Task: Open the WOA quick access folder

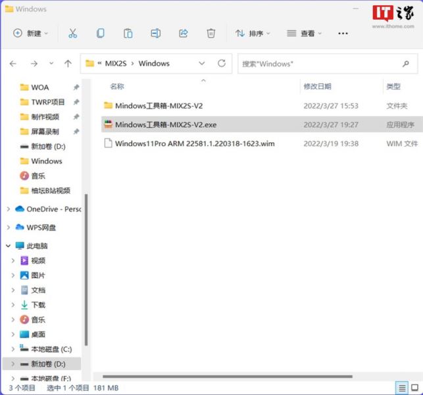Action: pos(40,88)
